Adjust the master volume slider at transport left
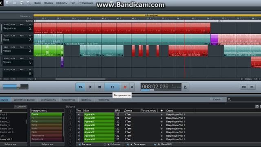Screen dimensions: 261x147 (15, 87)
